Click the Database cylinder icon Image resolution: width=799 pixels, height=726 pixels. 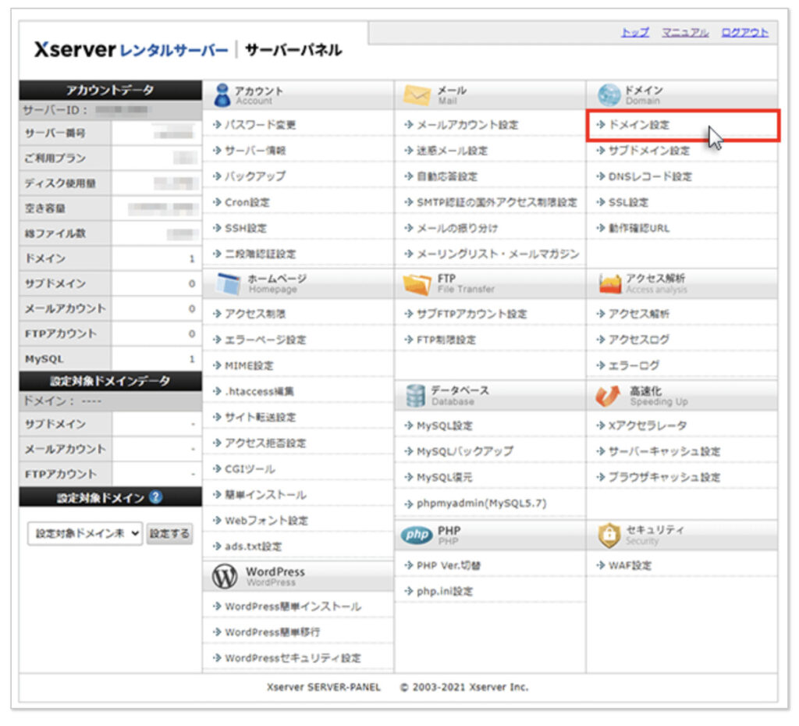(x=415, y=396)
